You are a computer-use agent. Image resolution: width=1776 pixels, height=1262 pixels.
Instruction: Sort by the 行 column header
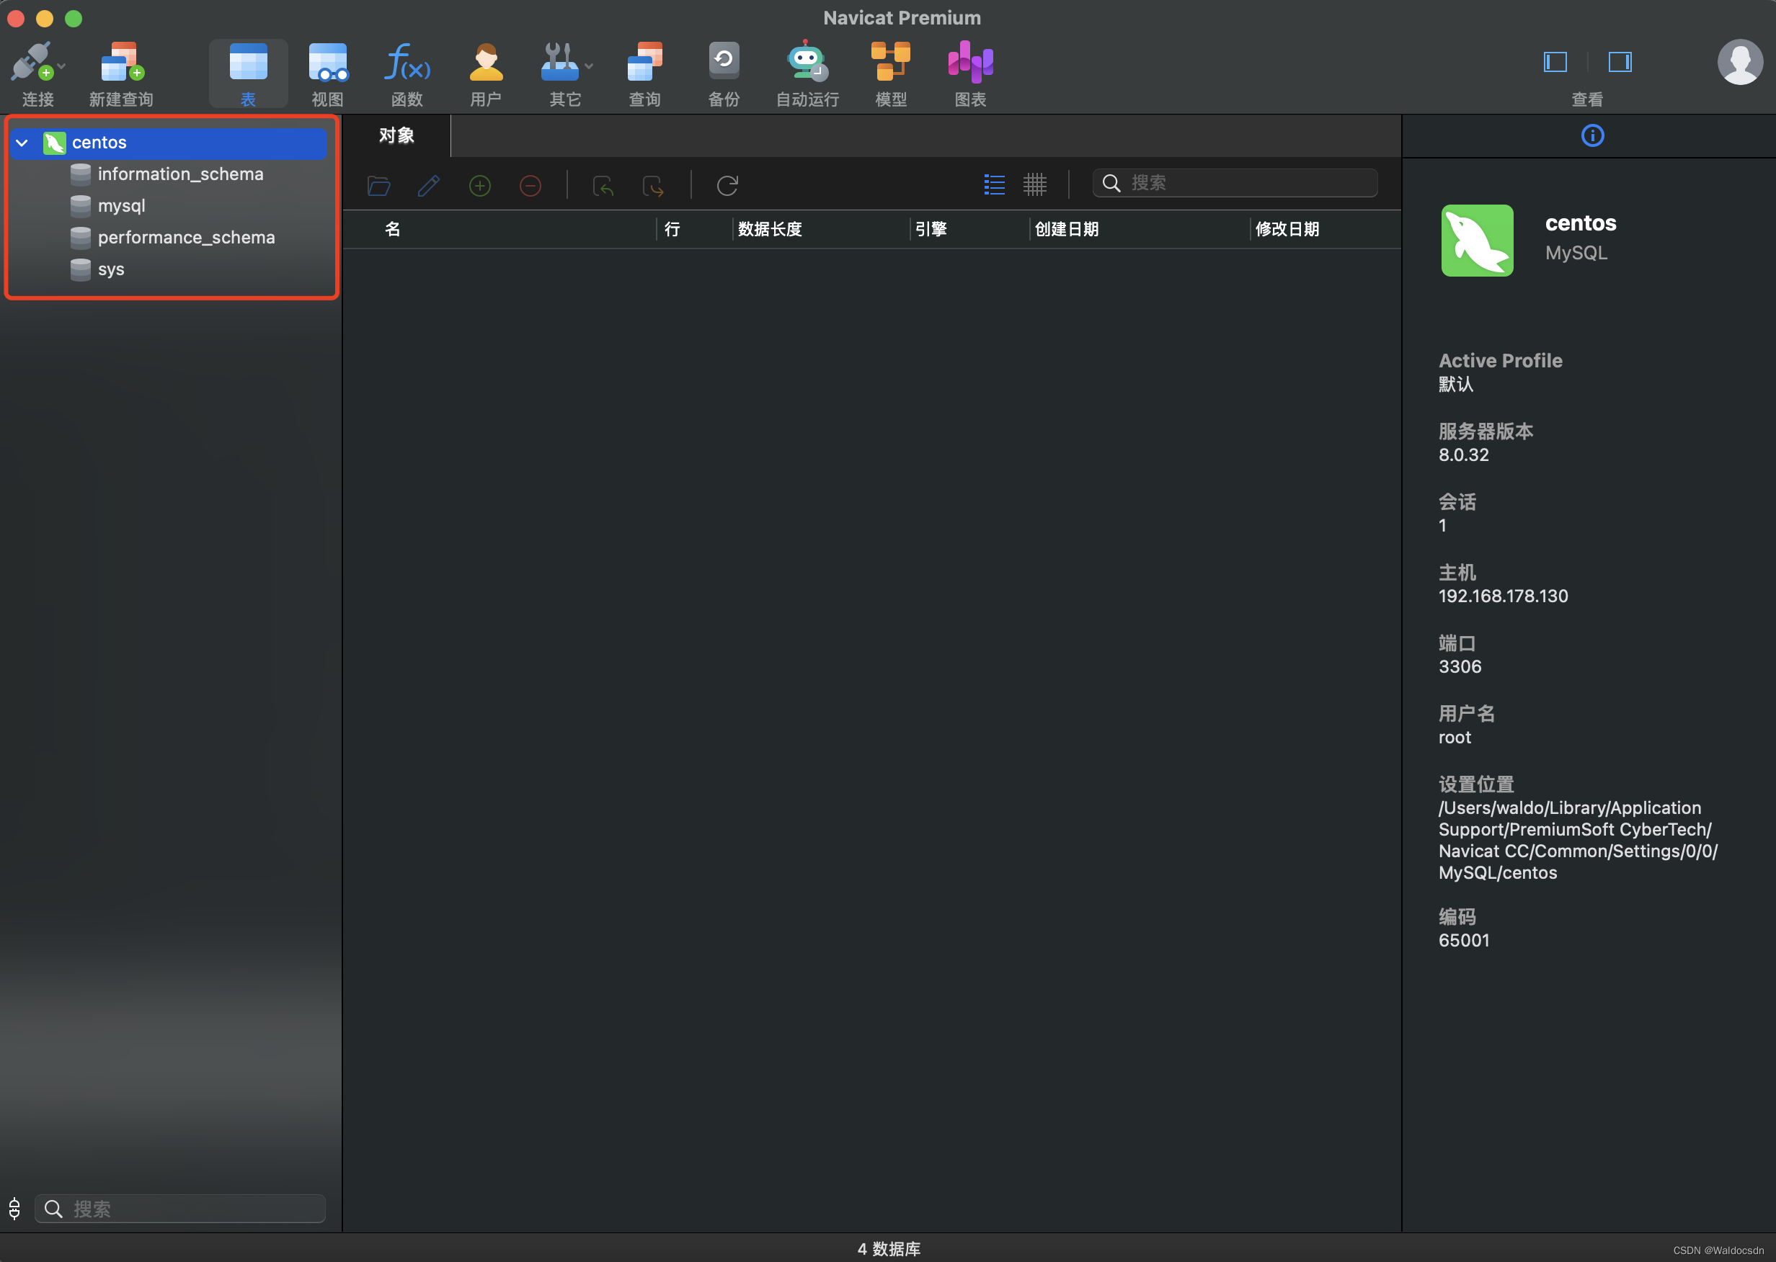[672, 229]
